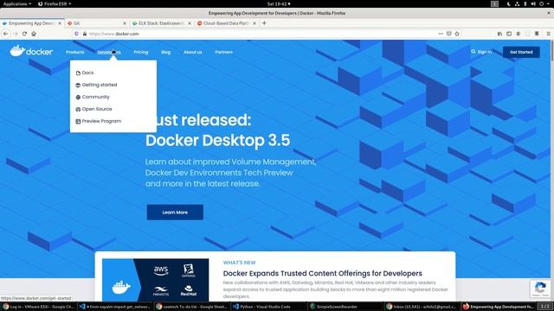Open the Firefox hamburger menu
Image resolution: width=554 pixels, height=311 pixels.
(548, 34)
